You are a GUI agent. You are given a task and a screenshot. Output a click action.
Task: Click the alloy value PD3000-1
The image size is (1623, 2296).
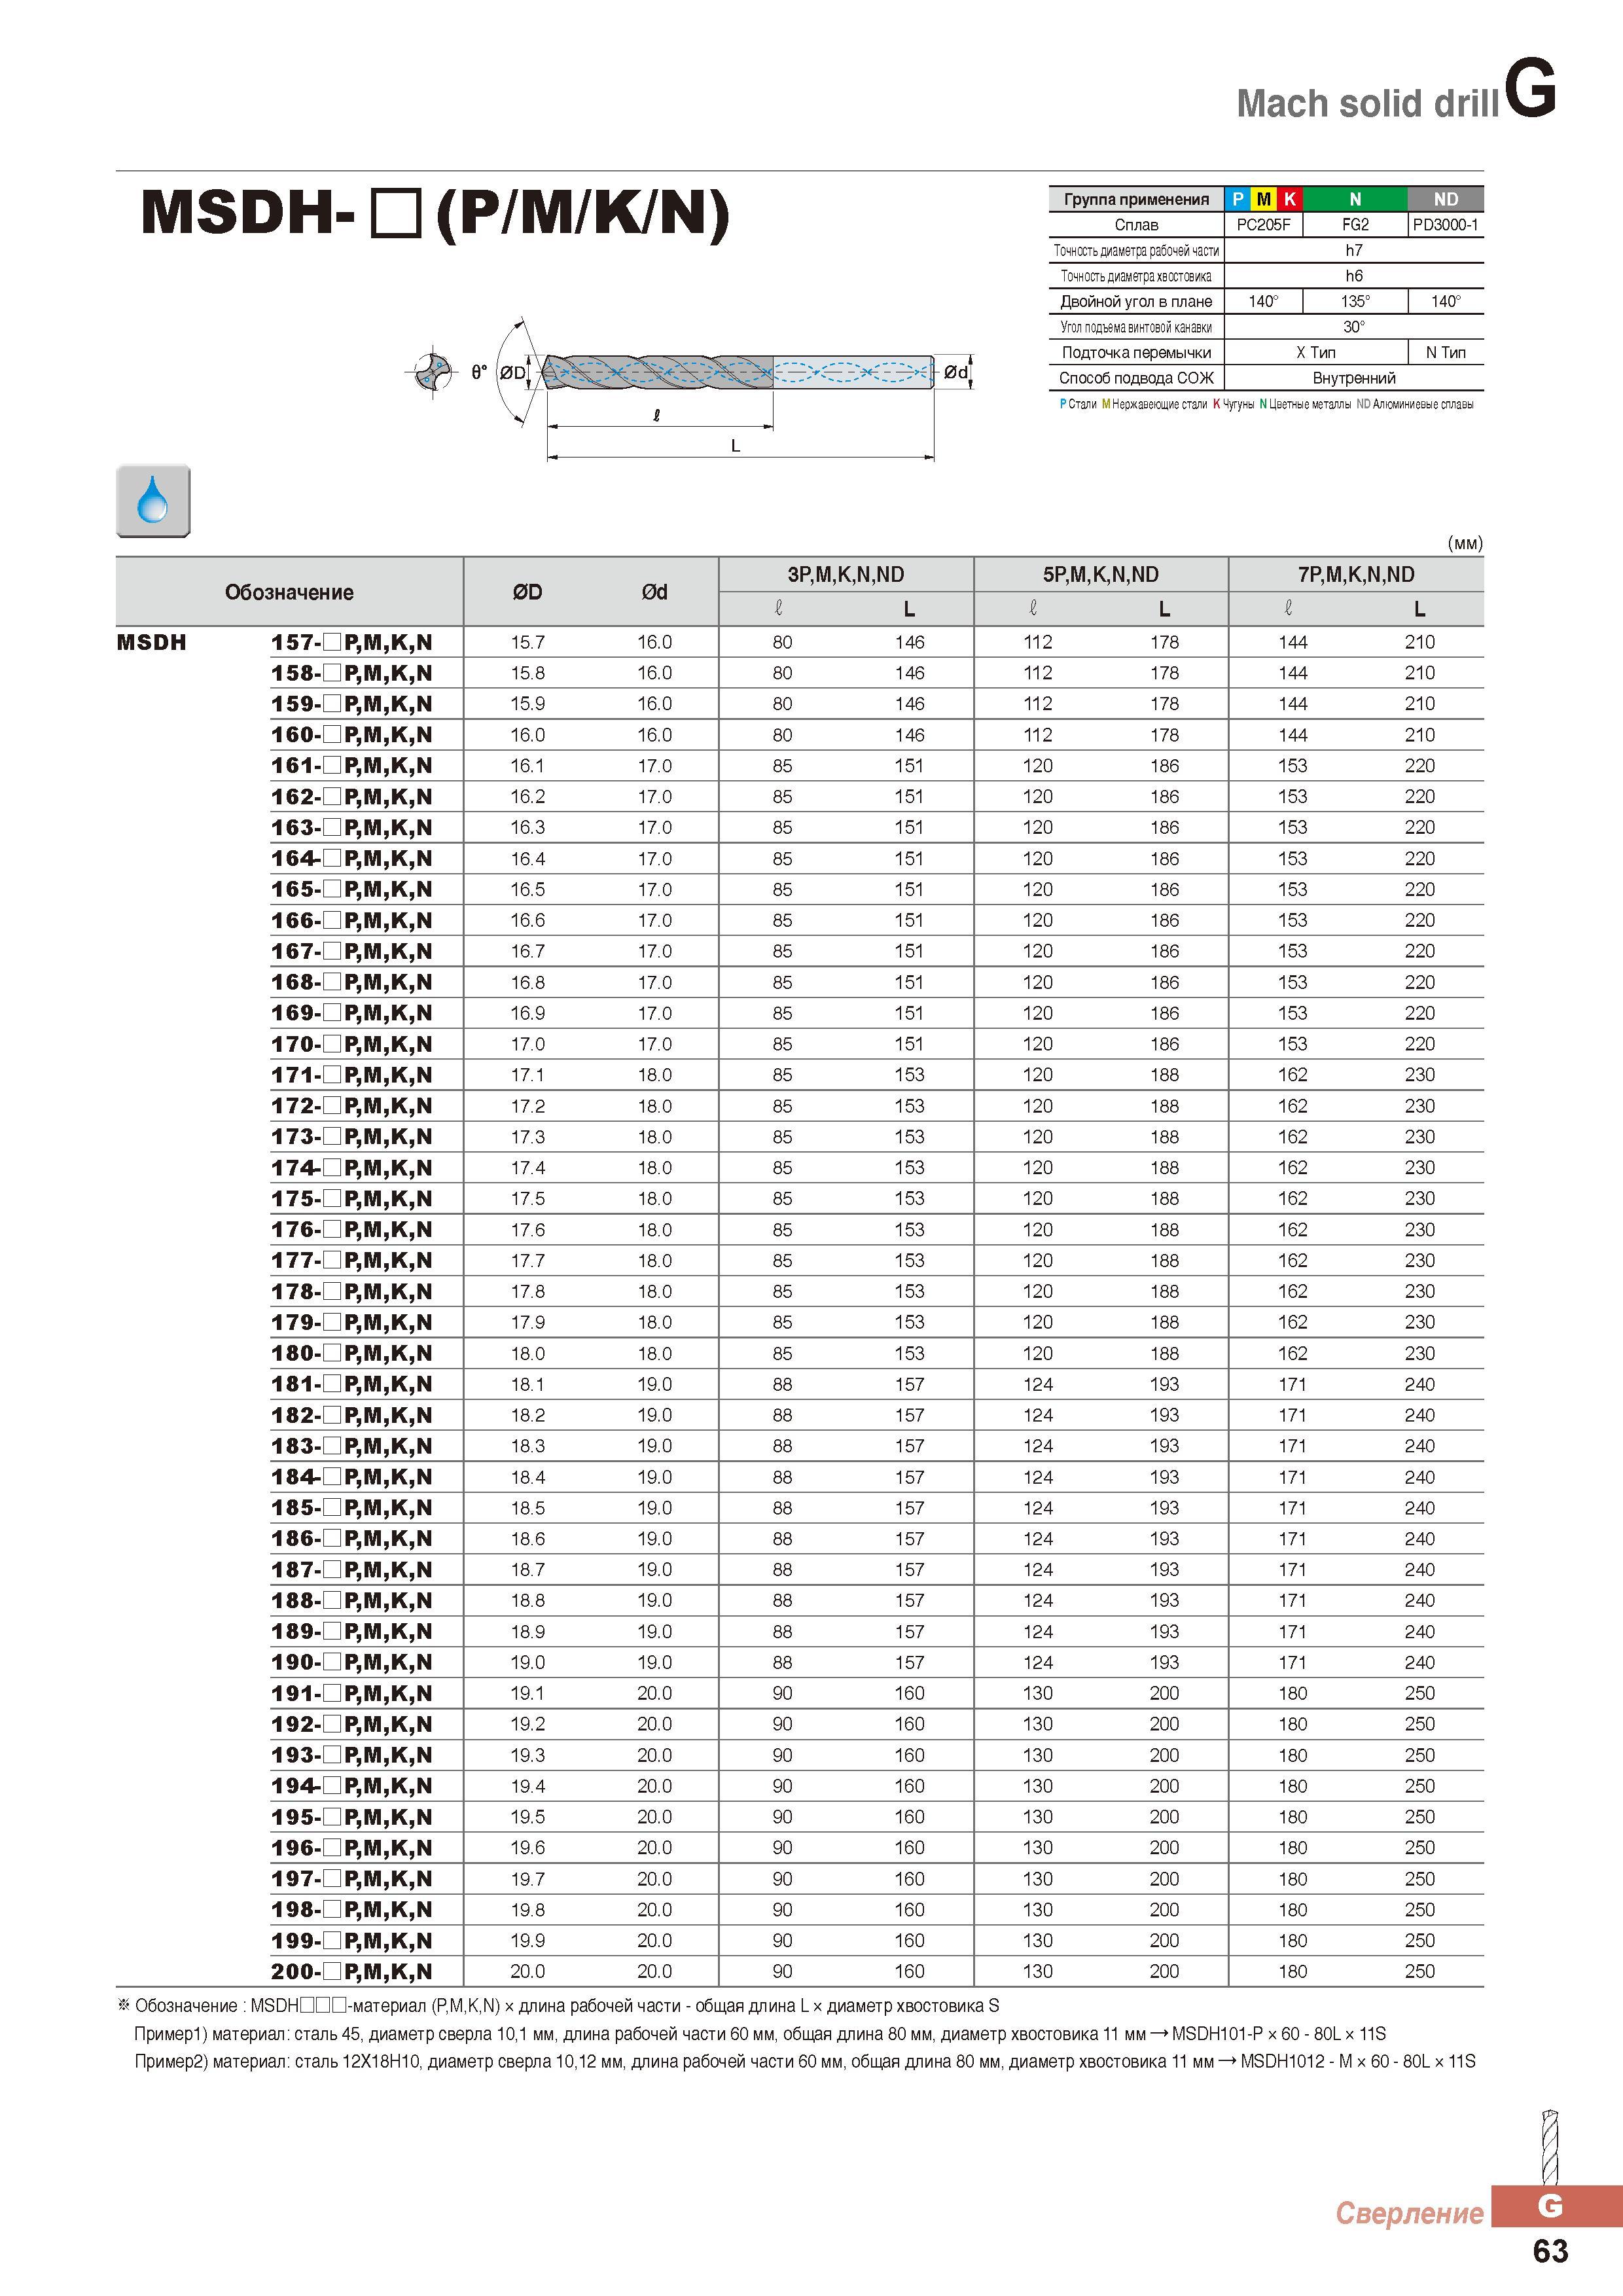click(1445, 225)
